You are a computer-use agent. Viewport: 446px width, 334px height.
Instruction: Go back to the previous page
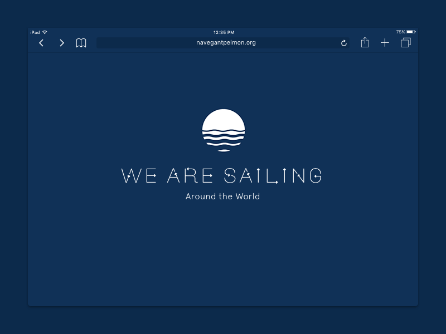point(41,42)
